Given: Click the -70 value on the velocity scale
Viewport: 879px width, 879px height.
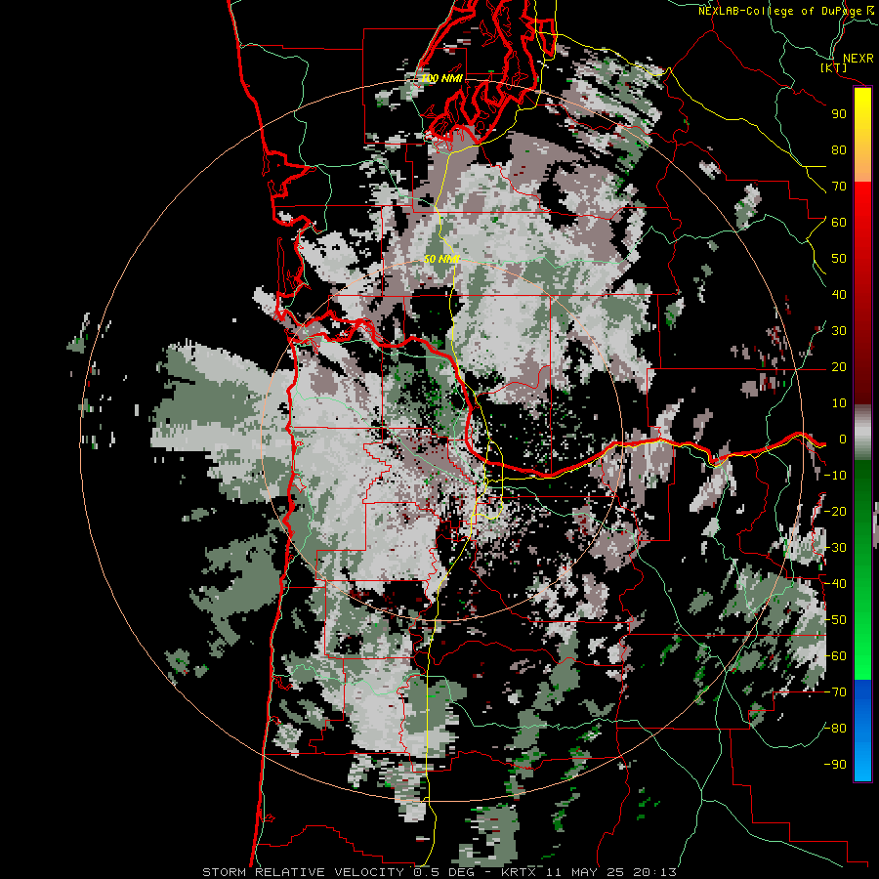Looking at the screenshot, I should point(835,692).
